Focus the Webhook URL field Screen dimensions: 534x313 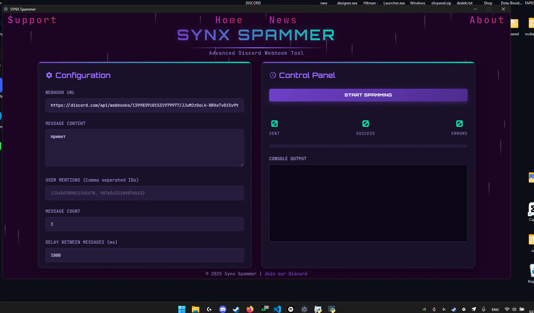[145, 105]
